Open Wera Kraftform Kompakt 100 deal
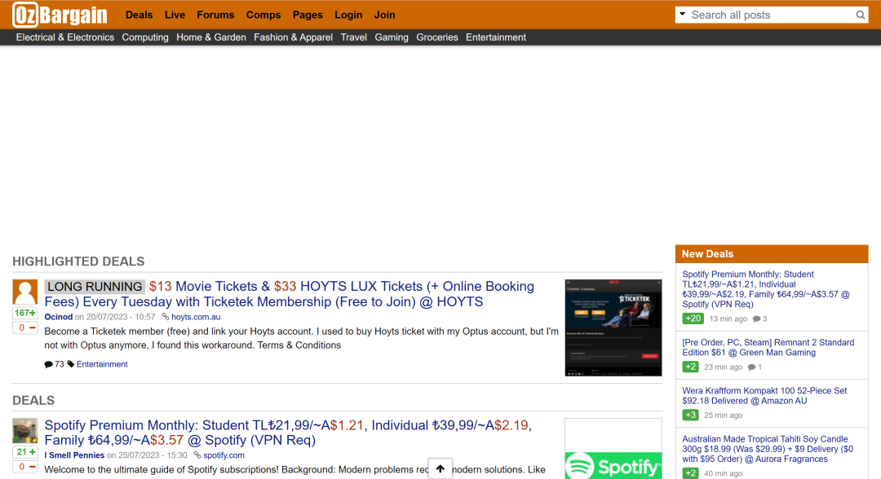 (x=764, y=395)
